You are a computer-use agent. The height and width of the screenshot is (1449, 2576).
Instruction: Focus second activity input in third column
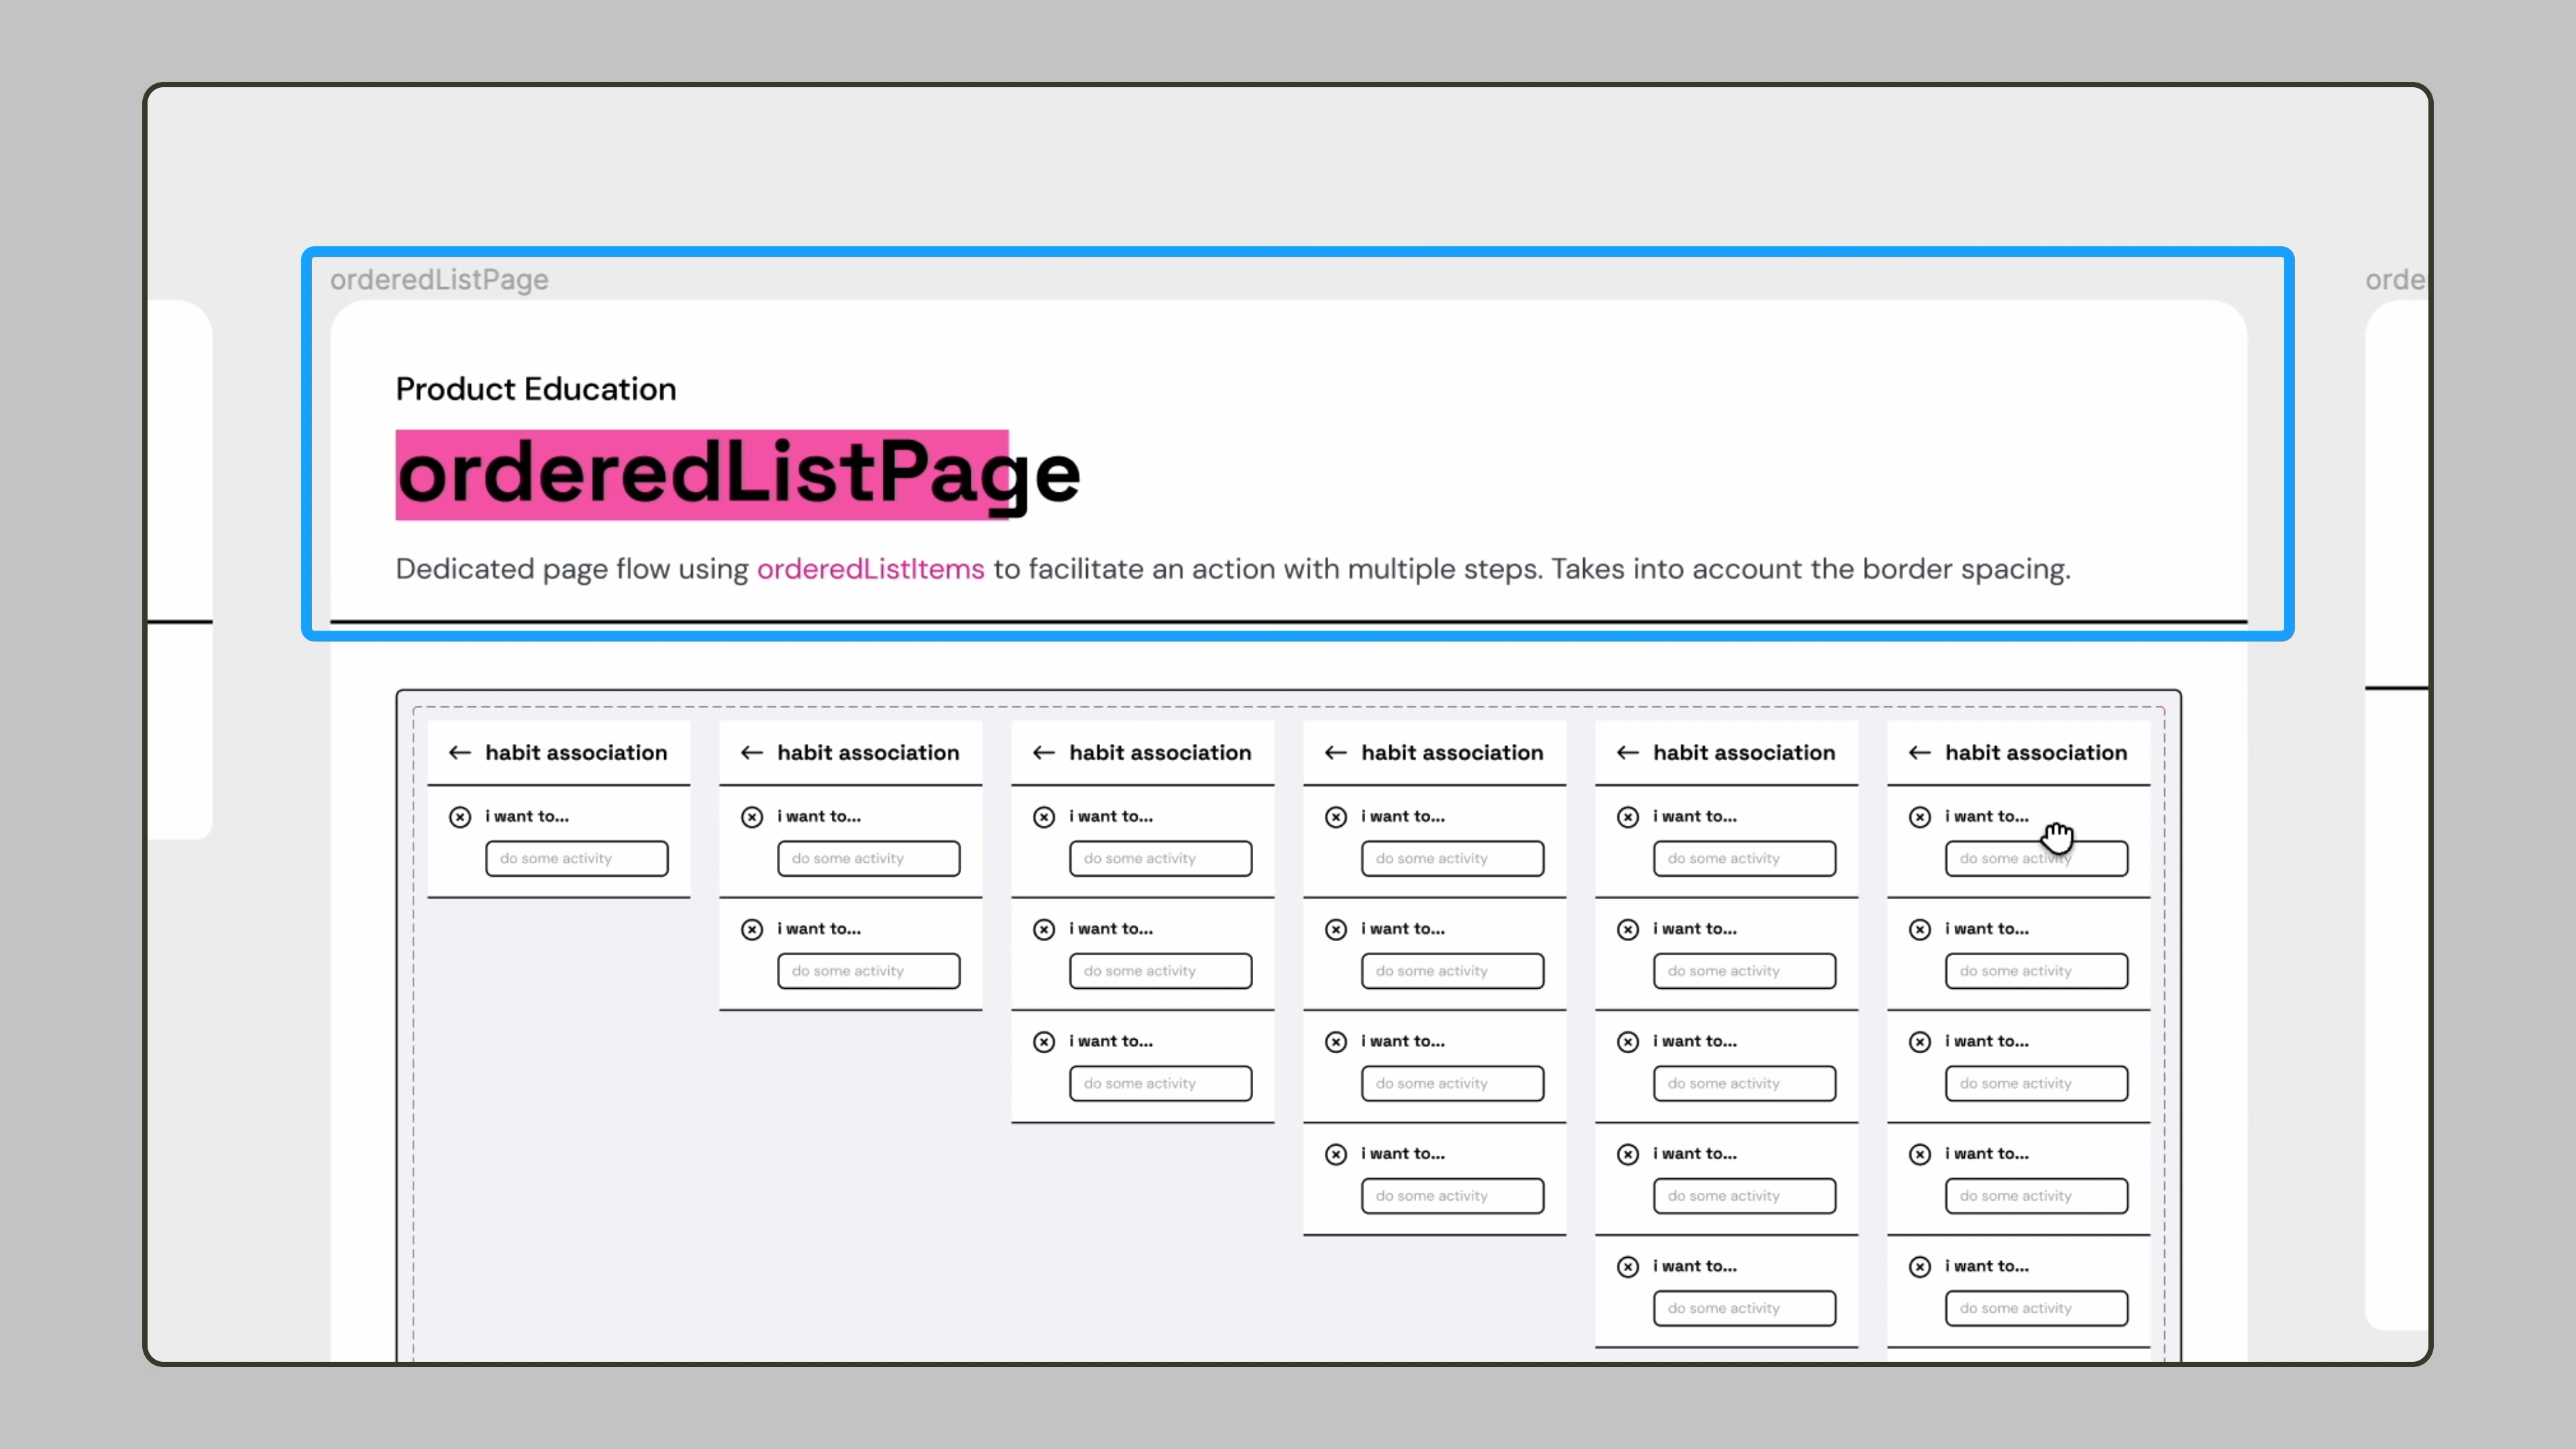pos(1161,971)
